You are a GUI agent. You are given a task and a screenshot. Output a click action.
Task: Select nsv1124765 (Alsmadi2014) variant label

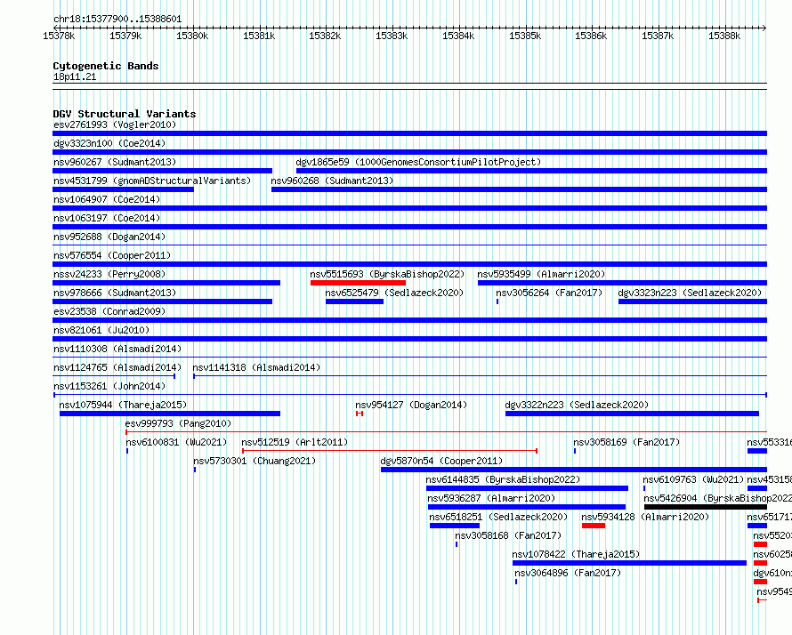(117, 367)
